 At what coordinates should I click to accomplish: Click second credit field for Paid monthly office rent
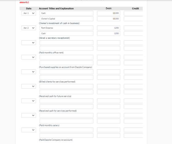(x=133, y=48)
